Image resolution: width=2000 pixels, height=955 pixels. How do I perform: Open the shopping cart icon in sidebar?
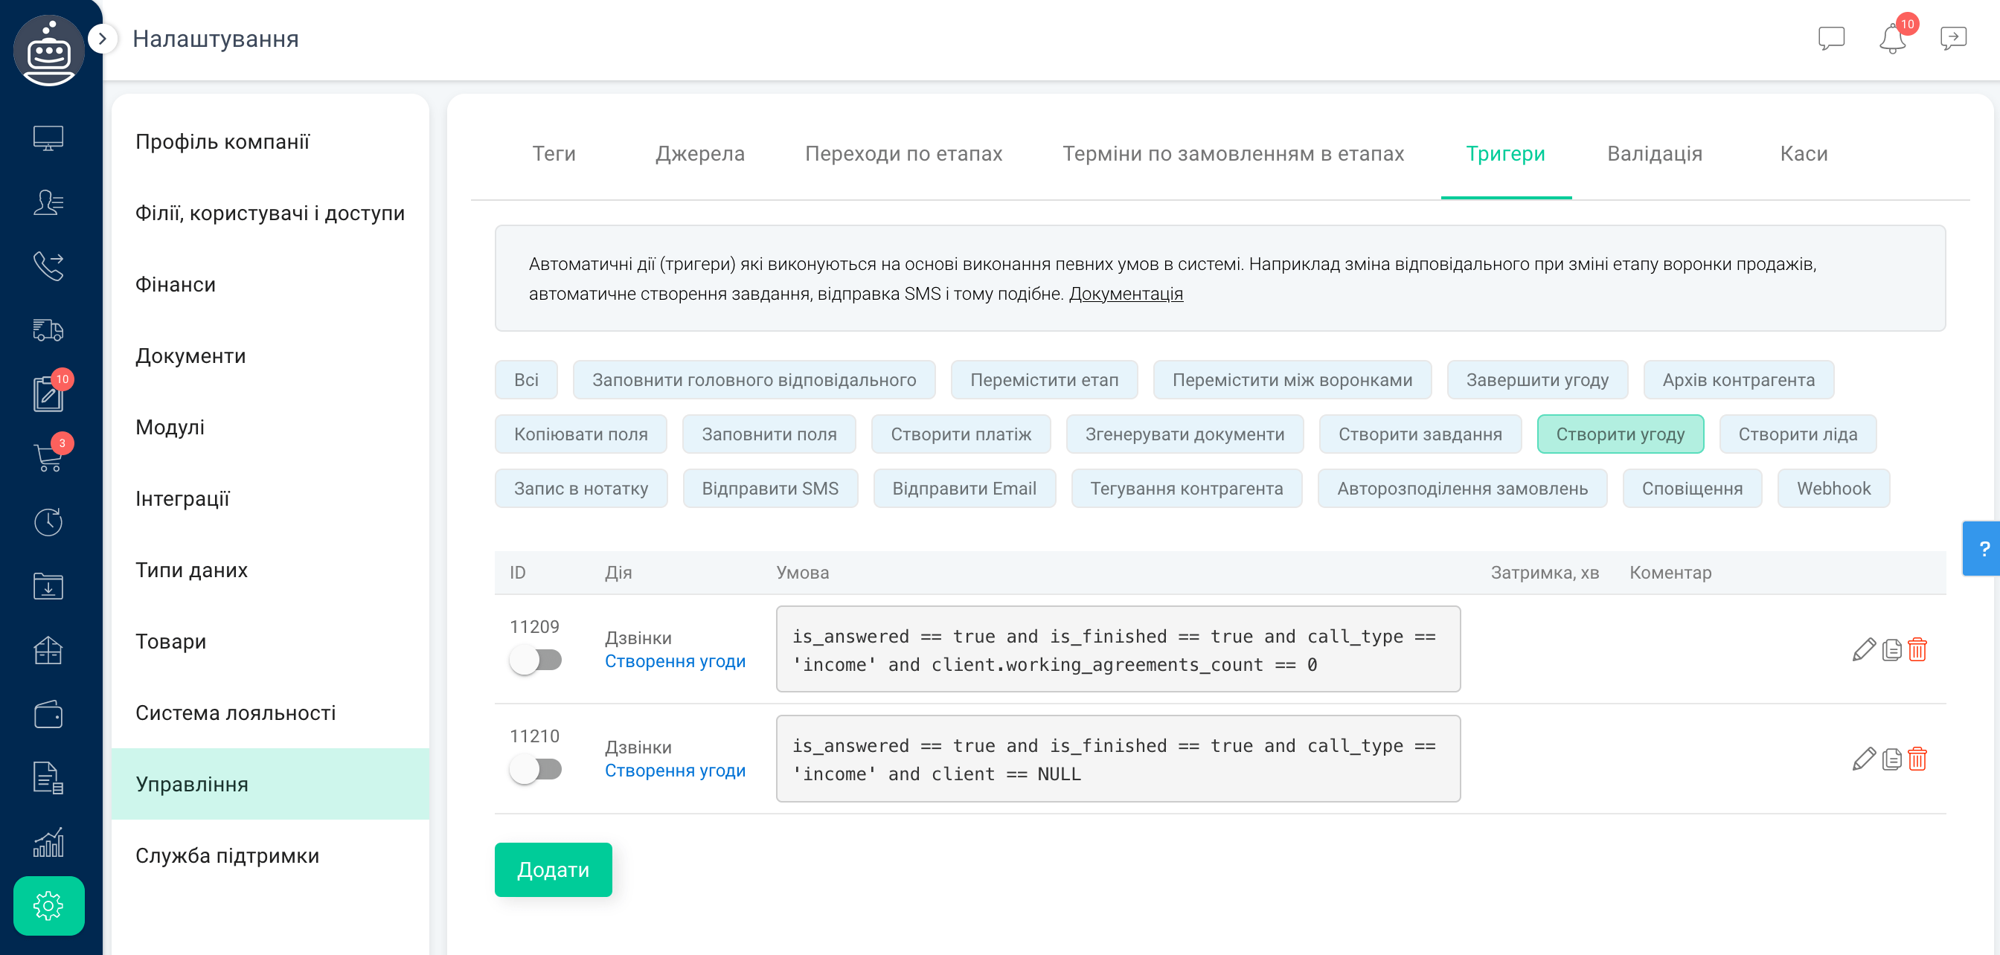[x=48, y=457]
